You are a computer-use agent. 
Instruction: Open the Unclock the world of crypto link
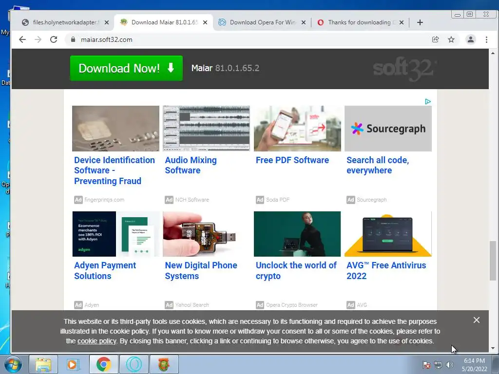pyautogui.click(x=296, y=271)
